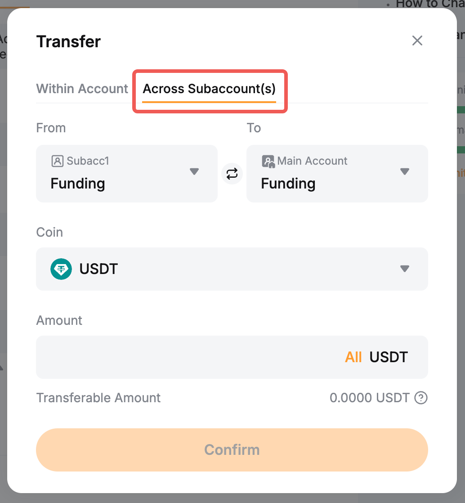Click the Subacc1 user profile icon
The width and height of the screenshot is (465, 503).
pos(57,161)
